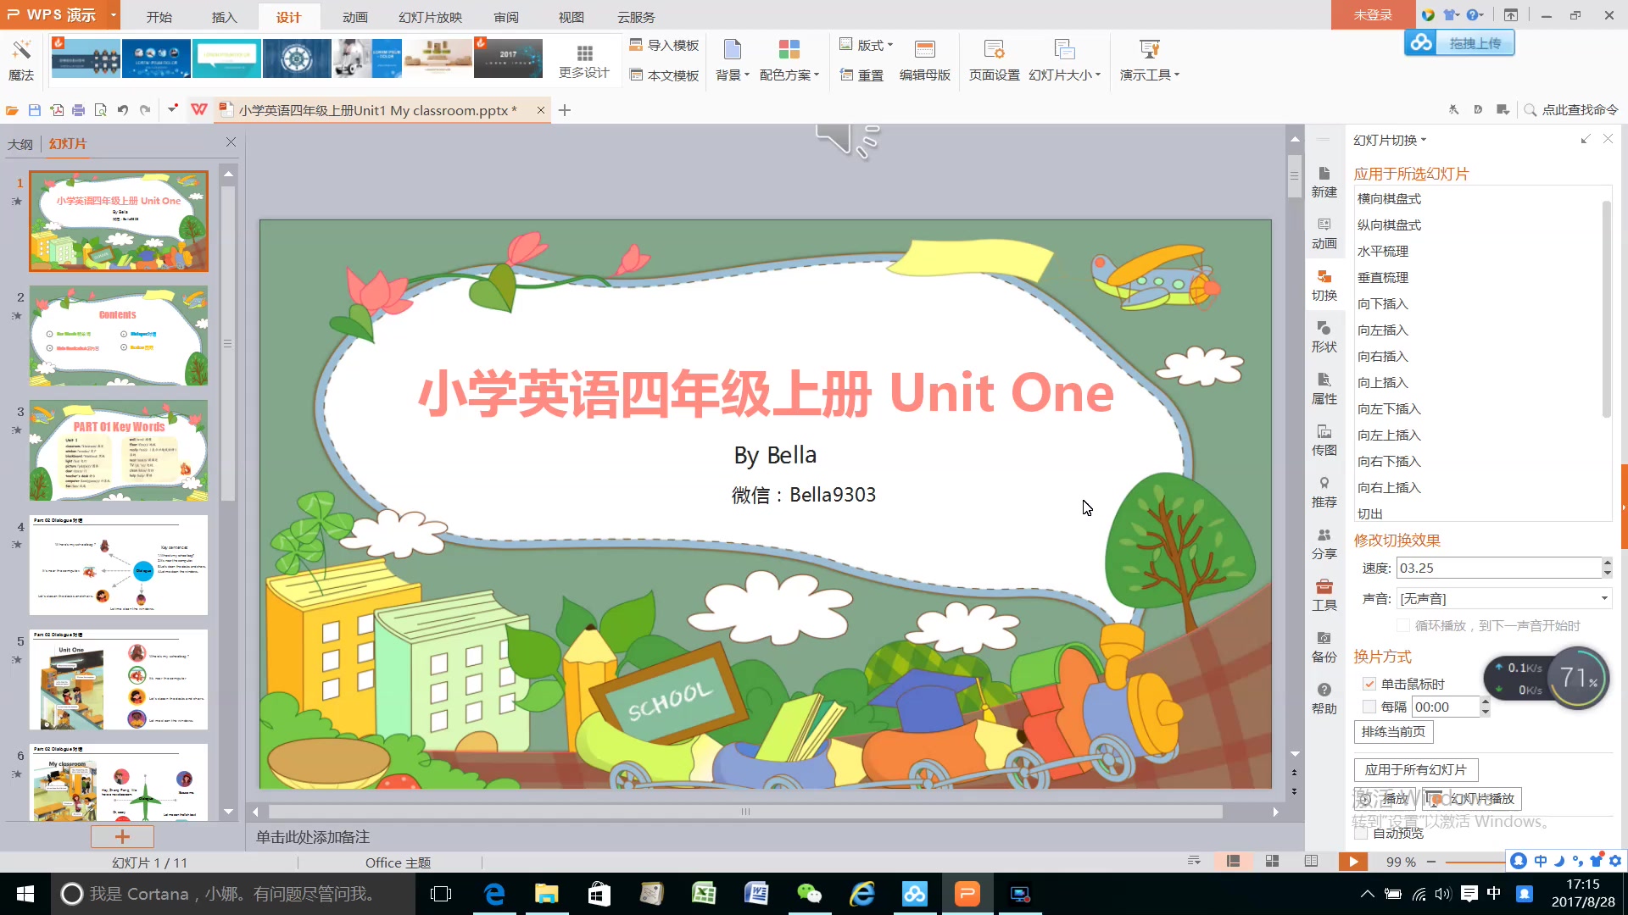
Task: Select slide 3 Key Words thumbnail
Action: point(119,451)
